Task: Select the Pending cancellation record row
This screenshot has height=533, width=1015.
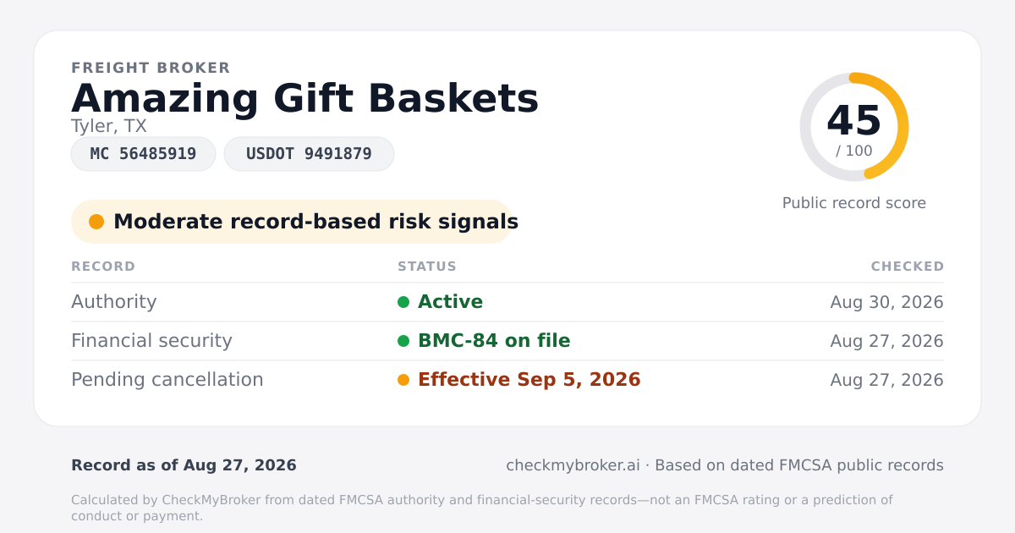Action: click(507, 380)
